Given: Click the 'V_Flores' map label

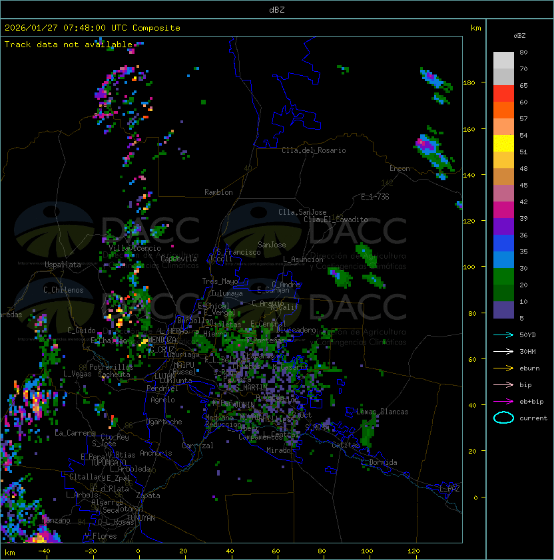Looking at the screenshot, I should click(x=101, y=536).
